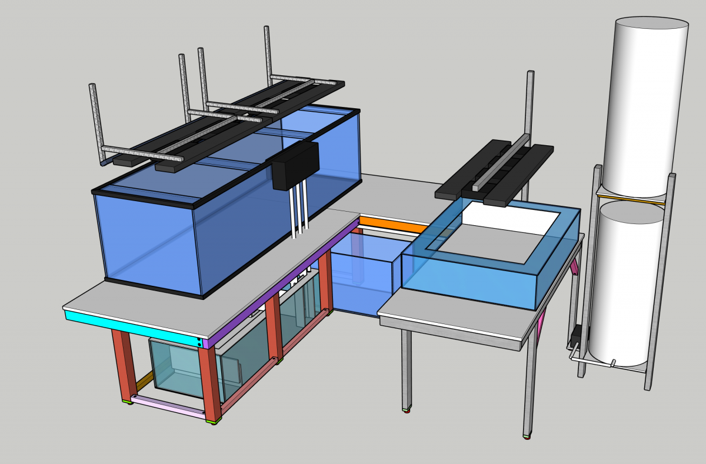Click the upper white cylinder
This screenshot has height=464, width=706.
(645, 106)
